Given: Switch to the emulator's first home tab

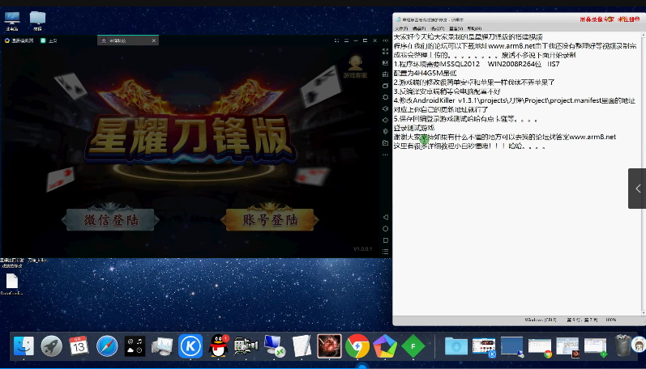Looking at the screenshot, I should [19, 40].
